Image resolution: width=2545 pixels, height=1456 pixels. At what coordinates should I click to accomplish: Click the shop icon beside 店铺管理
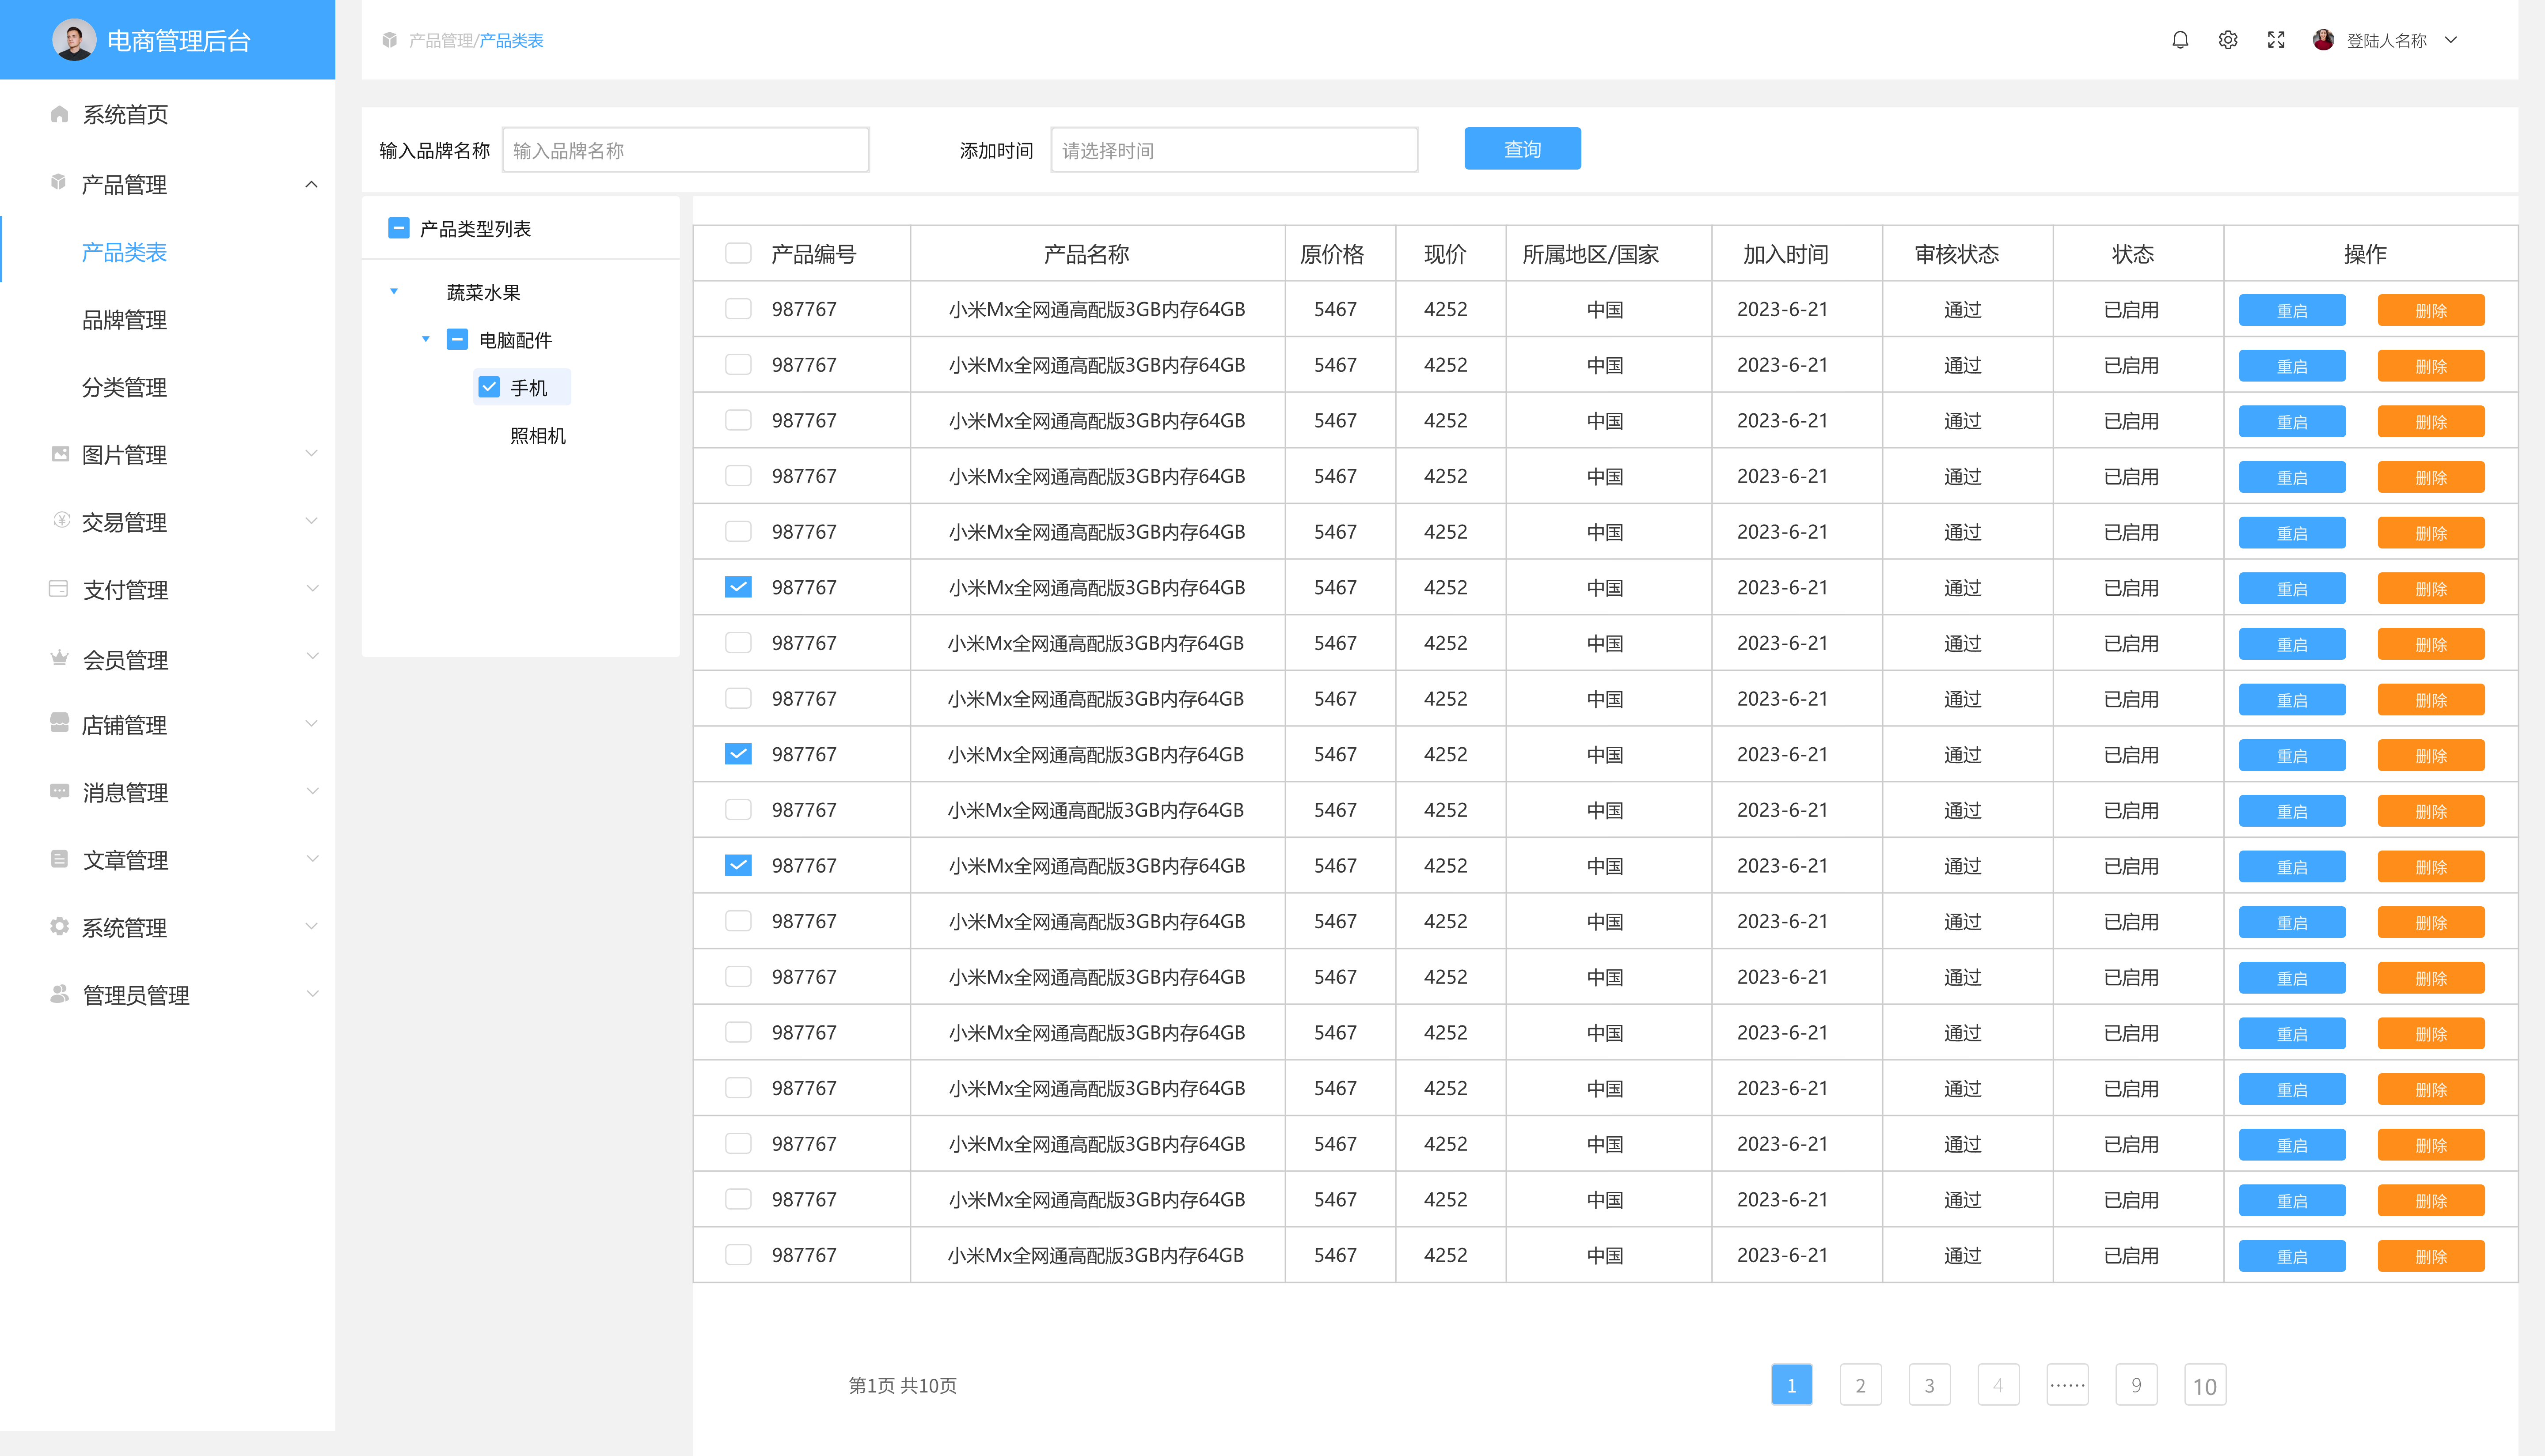(x=59, y=723)
